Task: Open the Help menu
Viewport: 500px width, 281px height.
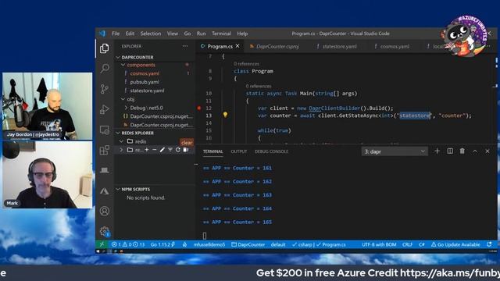Action: (242, 34)
